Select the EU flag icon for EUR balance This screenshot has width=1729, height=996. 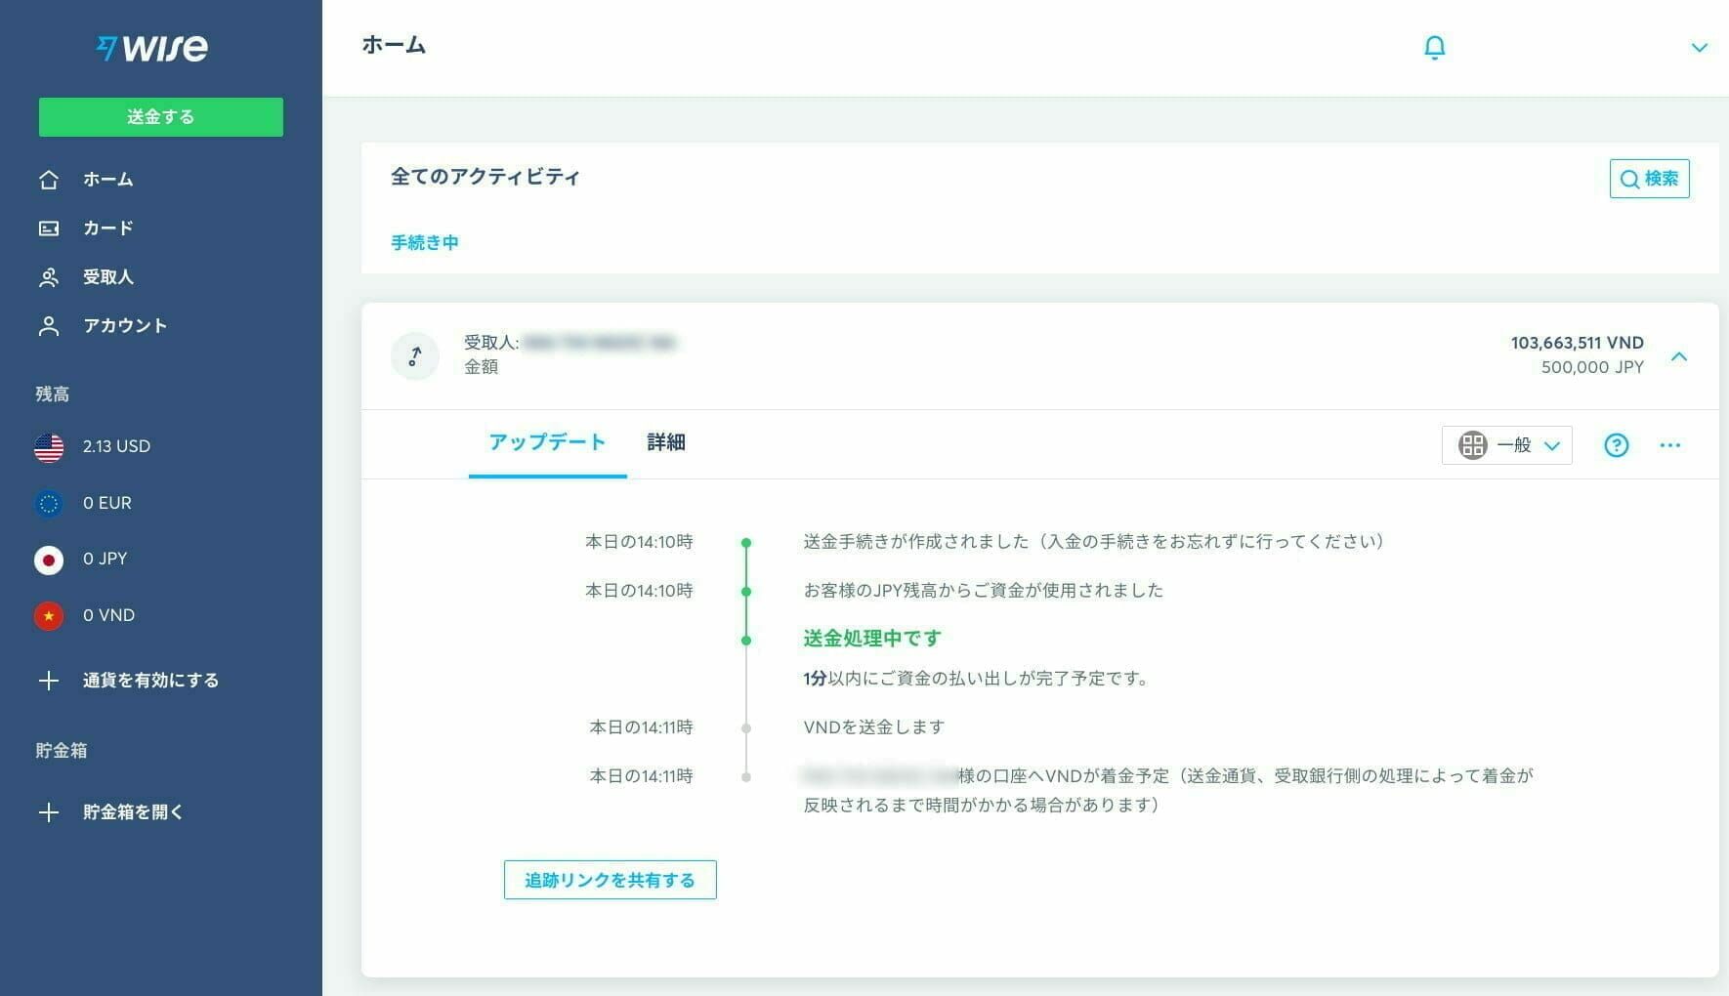49,504
